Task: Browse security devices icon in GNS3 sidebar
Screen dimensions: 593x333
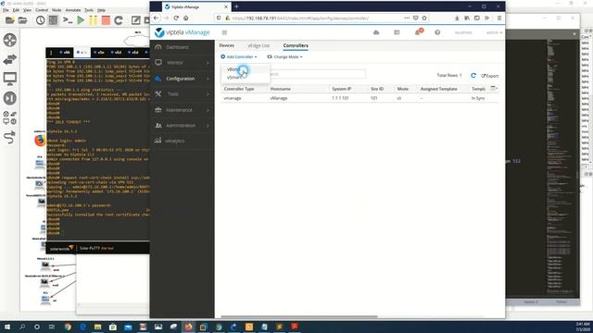Action: [10, 98]
